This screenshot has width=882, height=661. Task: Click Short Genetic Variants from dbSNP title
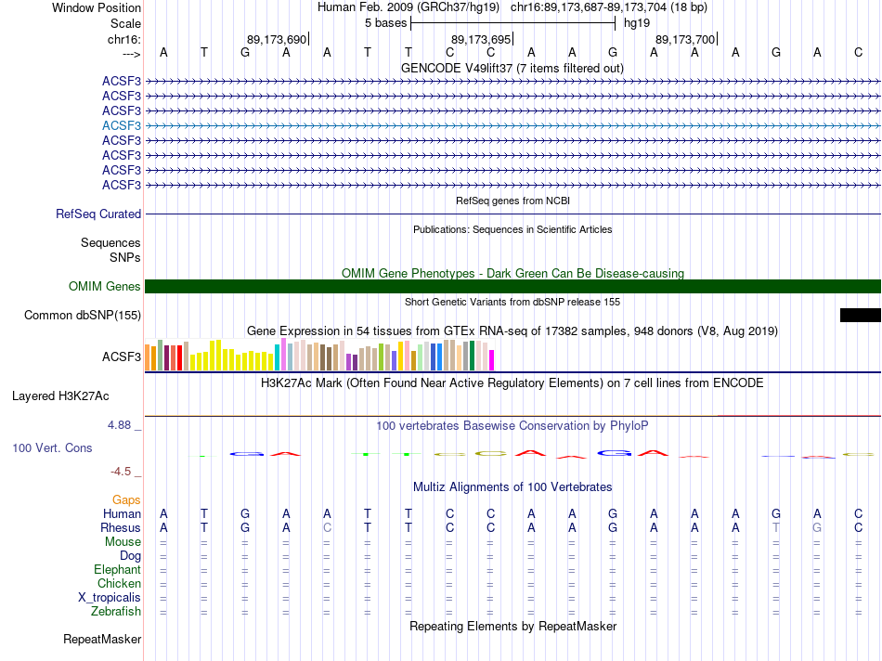tap(512, 302)
